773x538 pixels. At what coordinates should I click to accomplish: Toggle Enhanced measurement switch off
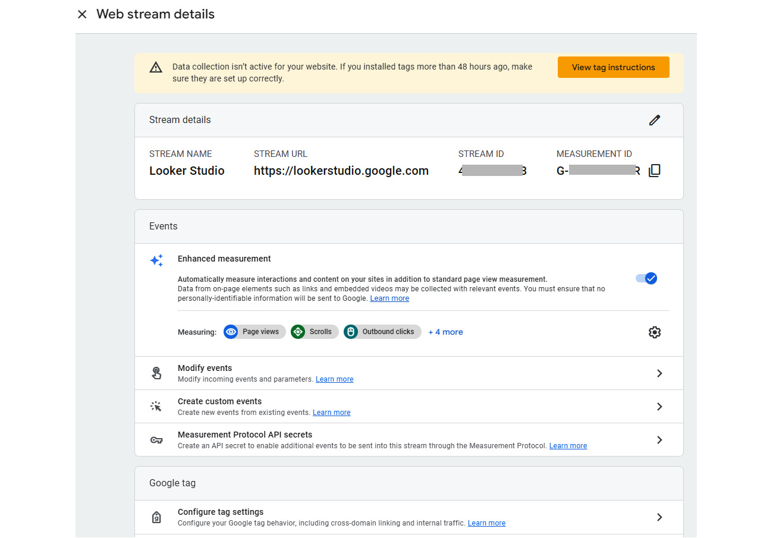(646, 278)
